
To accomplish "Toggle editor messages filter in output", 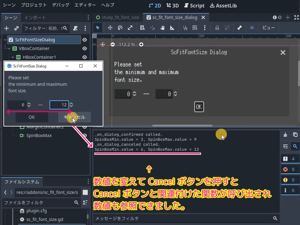I will [x=290, y=191].
